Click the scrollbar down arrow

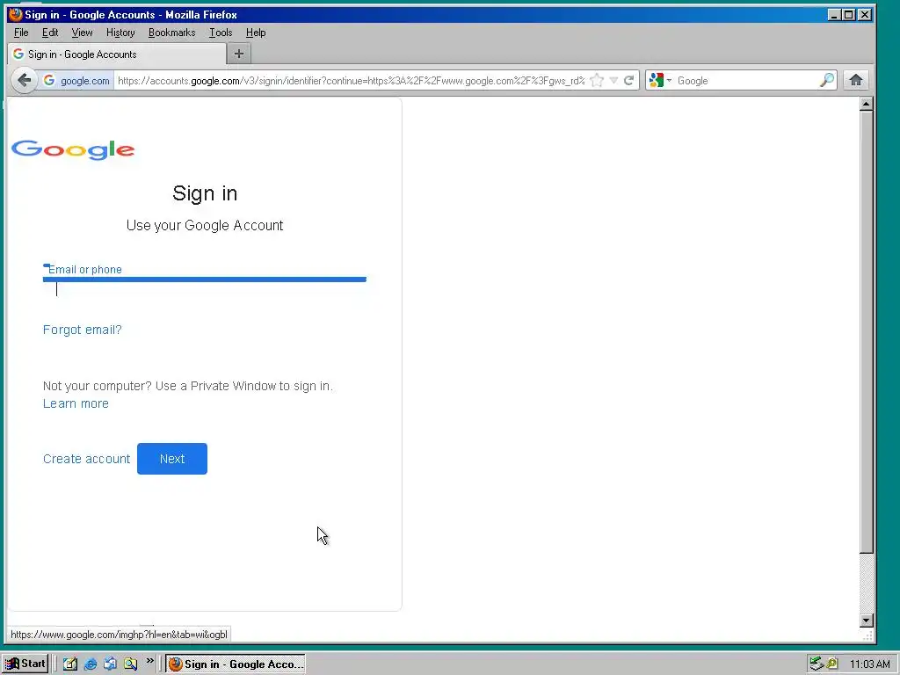pos(866,620)
